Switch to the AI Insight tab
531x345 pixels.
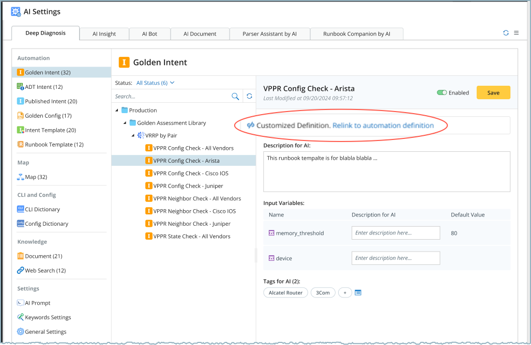tap(104, 34)
